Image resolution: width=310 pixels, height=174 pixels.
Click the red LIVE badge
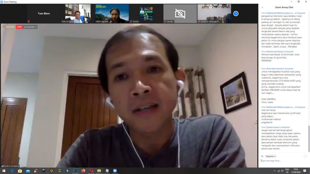pos(19,27)
